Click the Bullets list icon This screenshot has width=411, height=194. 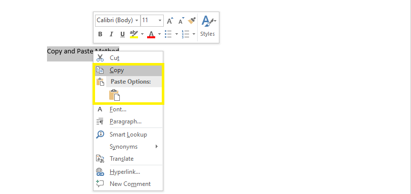point(168,34)
